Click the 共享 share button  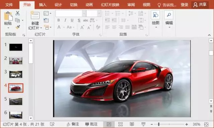tap(200, 5)
